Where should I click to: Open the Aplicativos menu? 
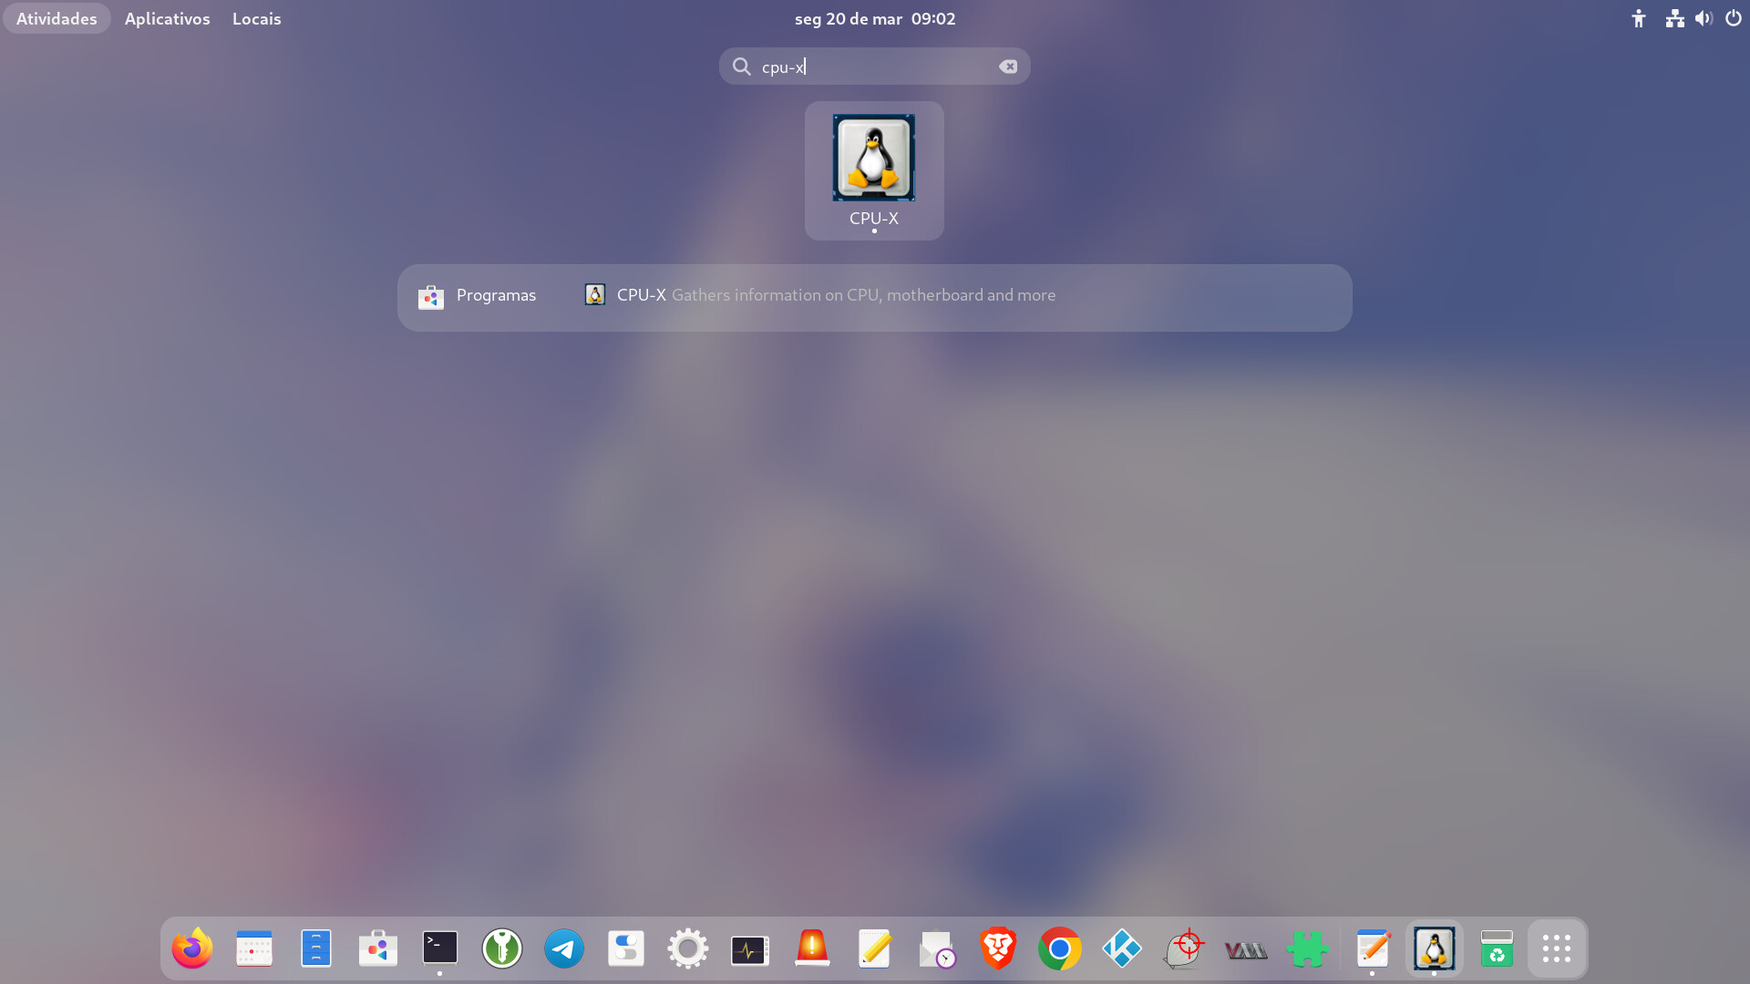click(x=167, y=18)
